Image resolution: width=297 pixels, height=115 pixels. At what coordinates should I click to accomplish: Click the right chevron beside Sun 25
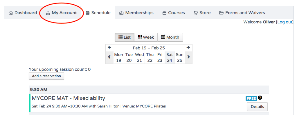(x=188, y=57)
